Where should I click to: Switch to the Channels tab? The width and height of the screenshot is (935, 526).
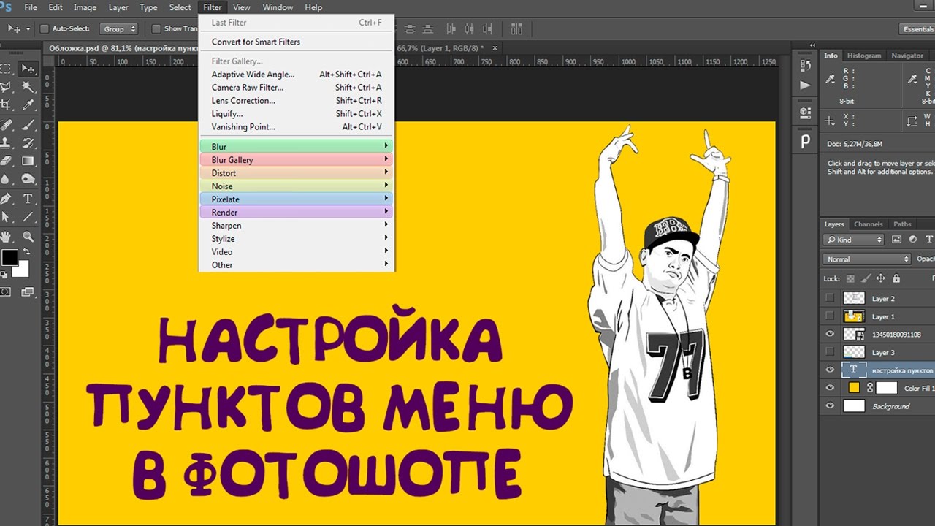click(868, 224)
